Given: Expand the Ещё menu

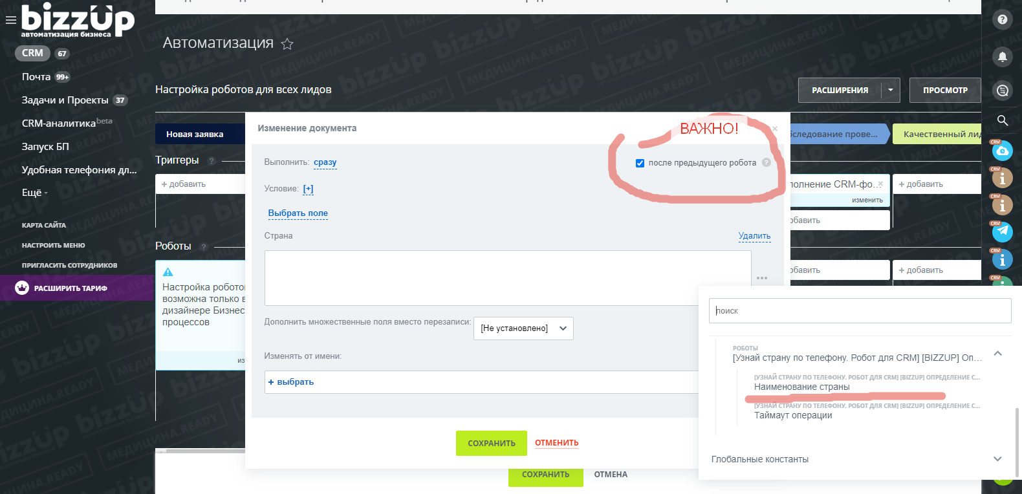Looking at the screenshot, I should click(35, 193).
